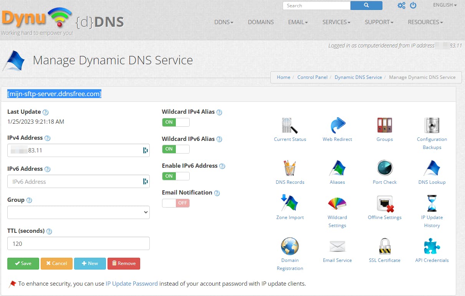Open the control panel gears icon

401,5
